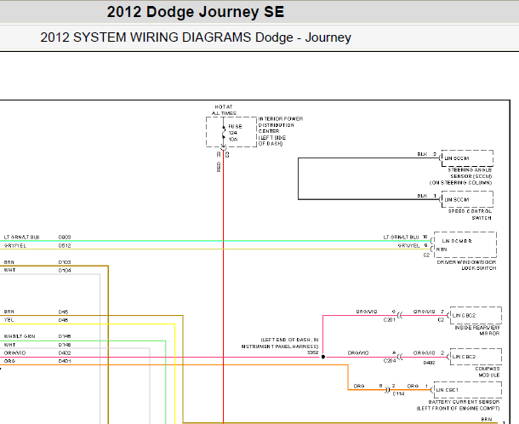Select the 'INSIDE REARVIEW MIRROR' label
This screenshot has width=519, height=424.
coord(477,330)
